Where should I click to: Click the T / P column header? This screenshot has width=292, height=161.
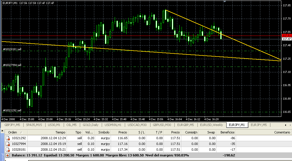pyautogui.click(x=155, y=132)
